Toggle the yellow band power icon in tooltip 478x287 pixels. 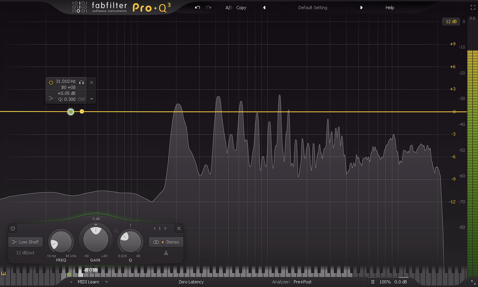tap(51, 82)
